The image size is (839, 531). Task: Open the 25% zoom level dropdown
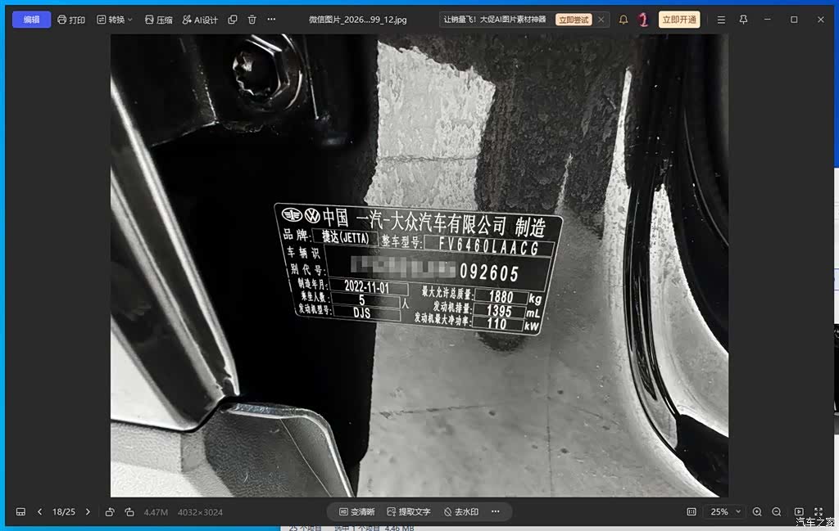(725, 511)
